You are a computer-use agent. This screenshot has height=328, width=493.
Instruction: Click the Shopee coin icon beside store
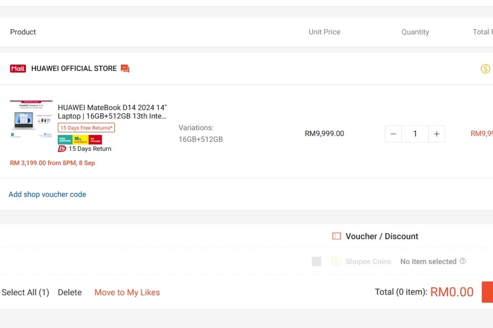coord(486,69)
